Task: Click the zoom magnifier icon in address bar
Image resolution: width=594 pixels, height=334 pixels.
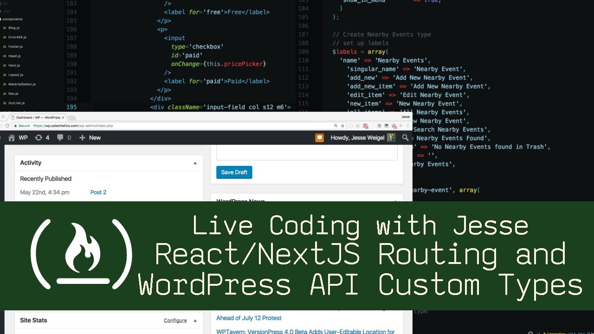Action: tap(336, 126)
